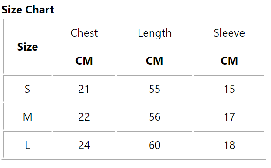This screenshot has height=168, width=271.
Task: Select length value 56 for size M
Action: tap(154, 117)
